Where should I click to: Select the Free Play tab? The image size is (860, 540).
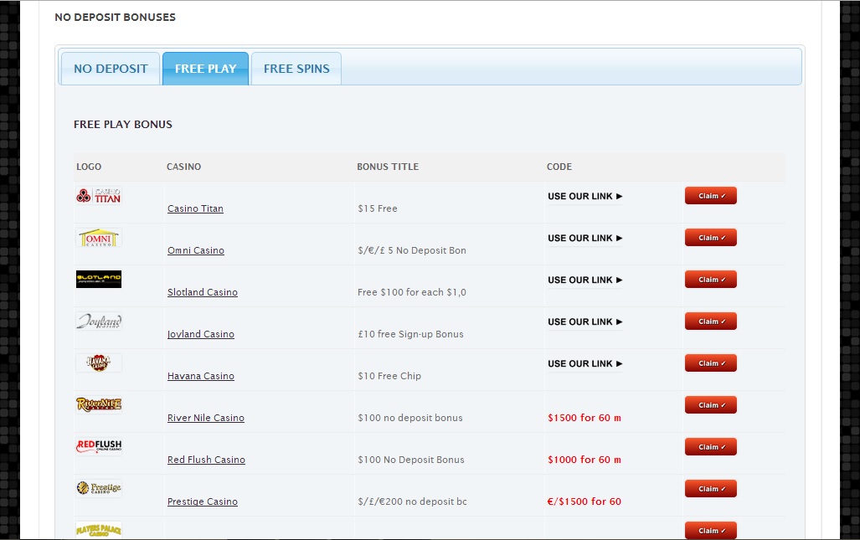pos(206,69)
